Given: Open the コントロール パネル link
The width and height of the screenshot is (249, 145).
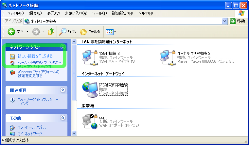Looking at the screenshot, I should tap(32, 127).
